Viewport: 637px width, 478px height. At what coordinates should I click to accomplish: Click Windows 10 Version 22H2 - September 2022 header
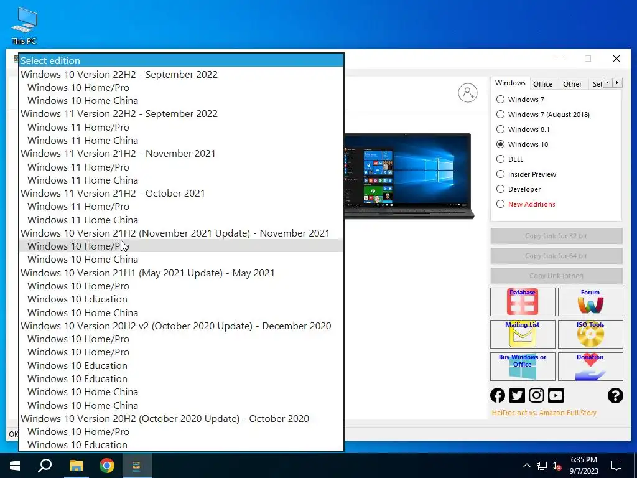pyautogui.click(x=181, y=74)
